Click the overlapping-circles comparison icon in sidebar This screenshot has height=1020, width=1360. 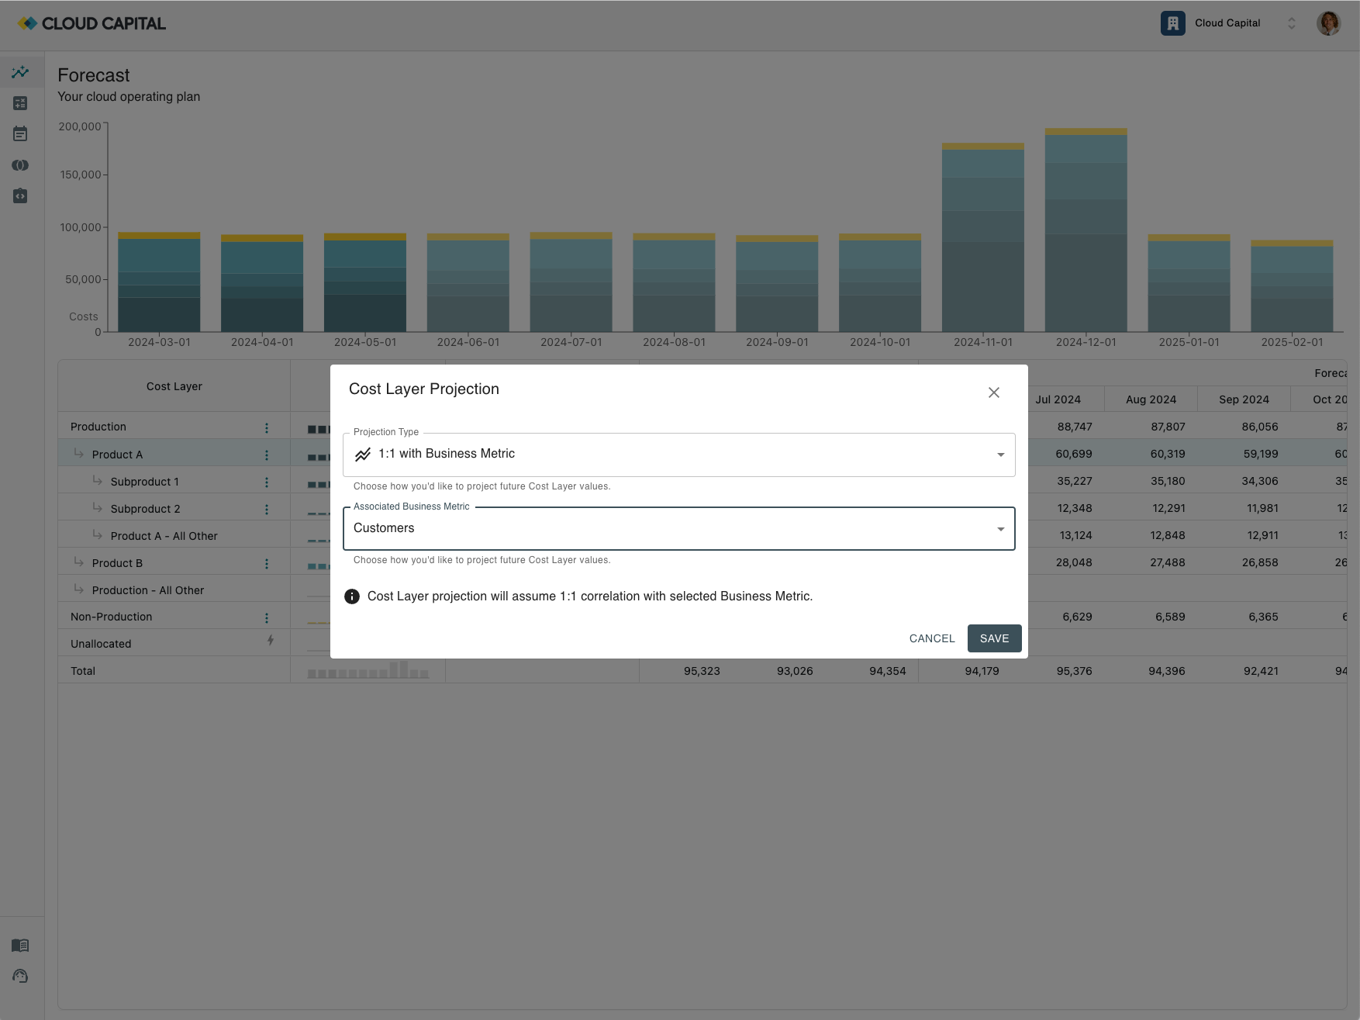click(x=20, y=164)
